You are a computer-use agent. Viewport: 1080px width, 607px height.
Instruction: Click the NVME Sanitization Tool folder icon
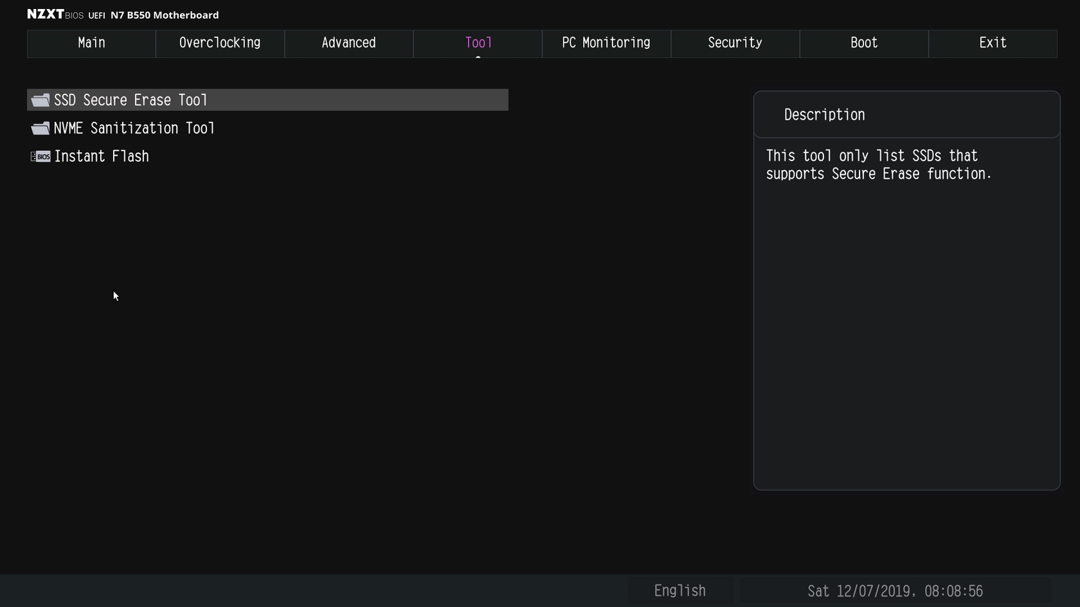pyautogui.click(x=40, y=128)
